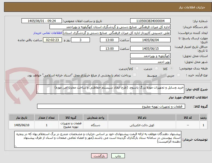Viewport: 212px width, 163px height.
Task: Click the item code cell showing --
Action: [x=188, y=125]
